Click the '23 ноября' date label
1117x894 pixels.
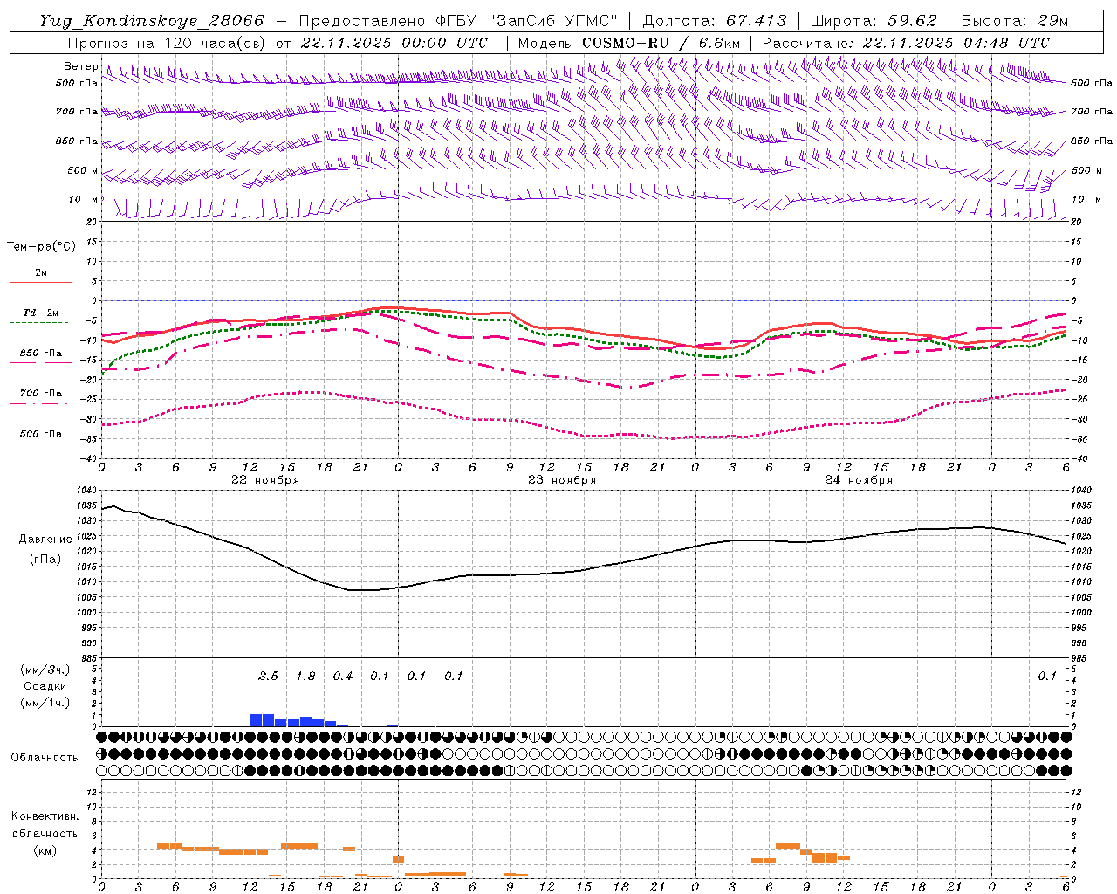tap(562, 480)
